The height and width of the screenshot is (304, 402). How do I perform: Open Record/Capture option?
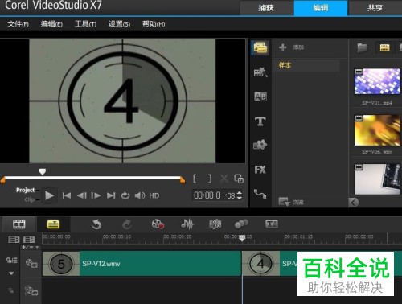[158, 224]
